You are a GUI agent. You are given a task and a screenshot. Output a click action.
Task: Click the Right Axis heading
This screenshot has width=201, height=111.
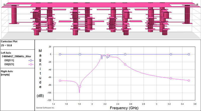[x=7, y=71]
